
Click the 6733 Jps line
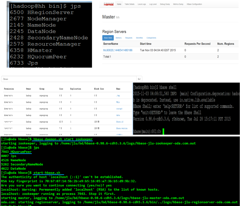tap(24, 63)
